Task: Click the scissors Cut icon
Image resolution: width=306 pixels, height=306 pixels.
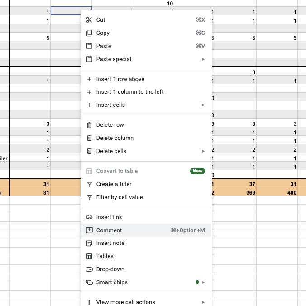Action: click(89, 20)
